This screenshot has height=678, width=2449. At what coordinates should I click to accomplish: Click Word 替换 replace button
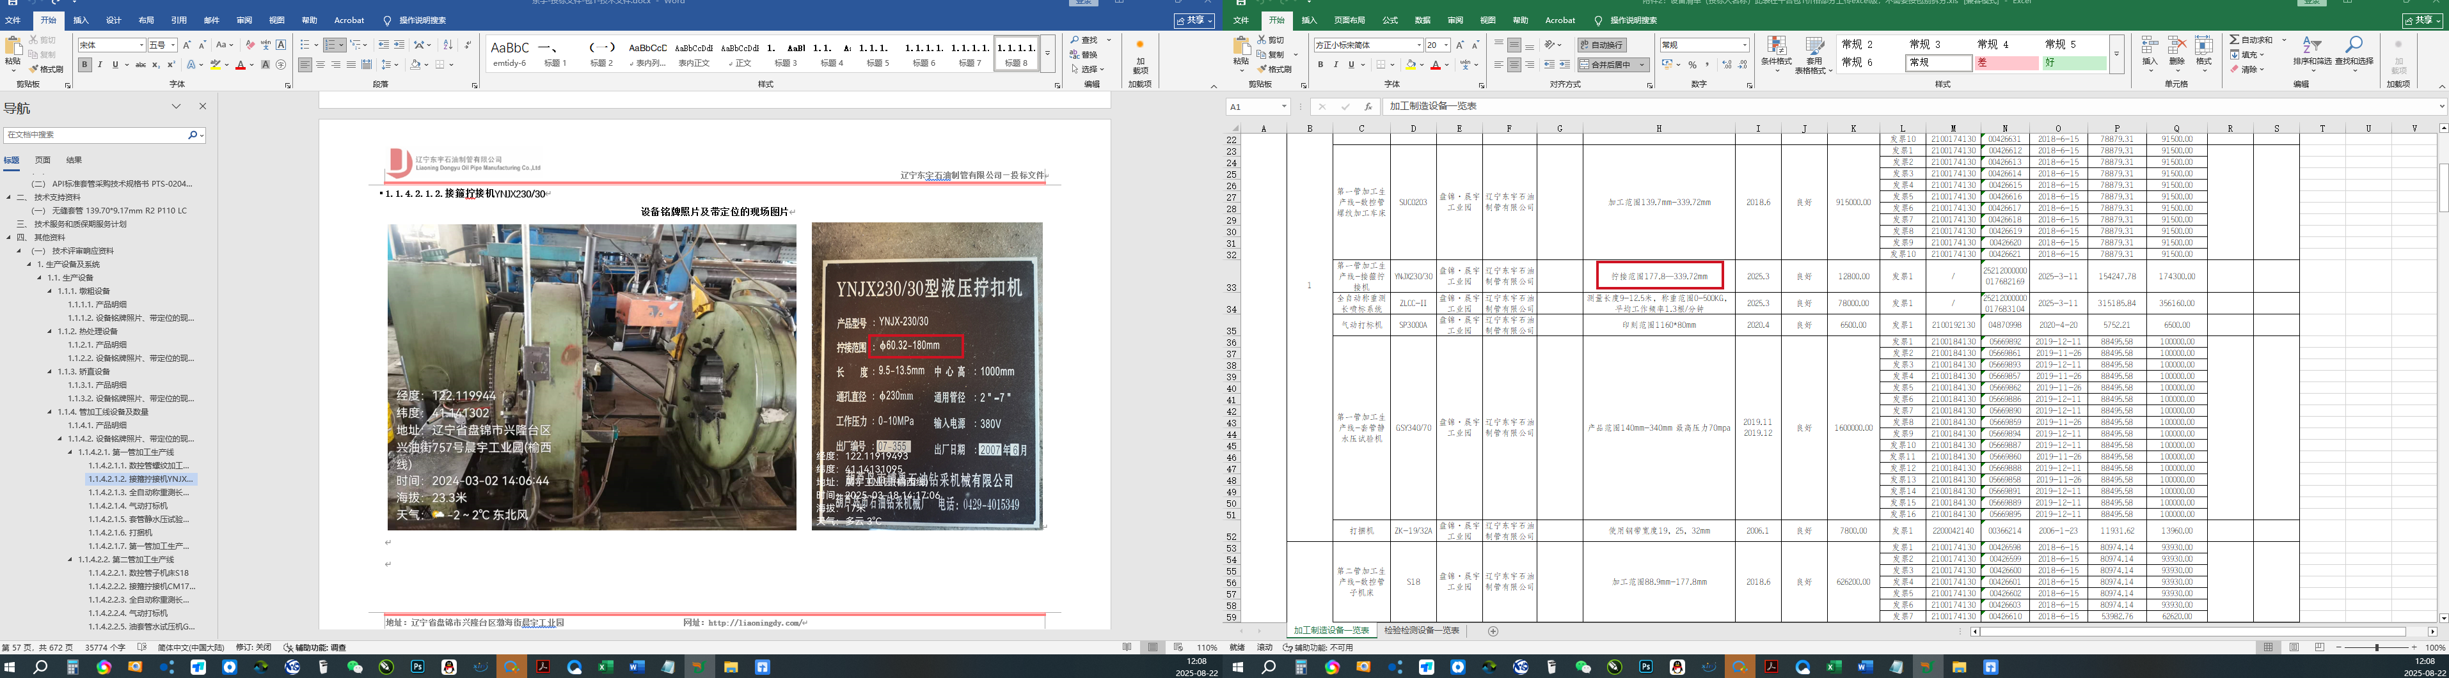1084,55
